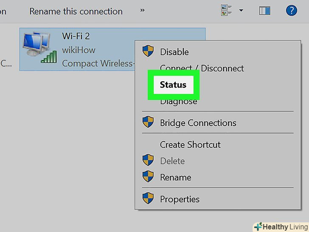Click the shield icon beside Properties
309x232 pixels.
(x=148, y=199)
